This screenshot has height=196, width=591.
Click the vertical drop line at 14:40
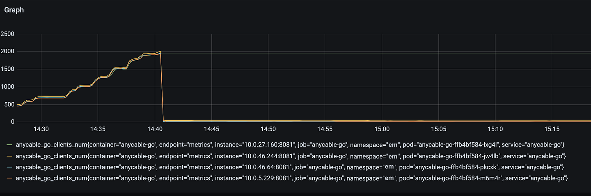point(162,87)
